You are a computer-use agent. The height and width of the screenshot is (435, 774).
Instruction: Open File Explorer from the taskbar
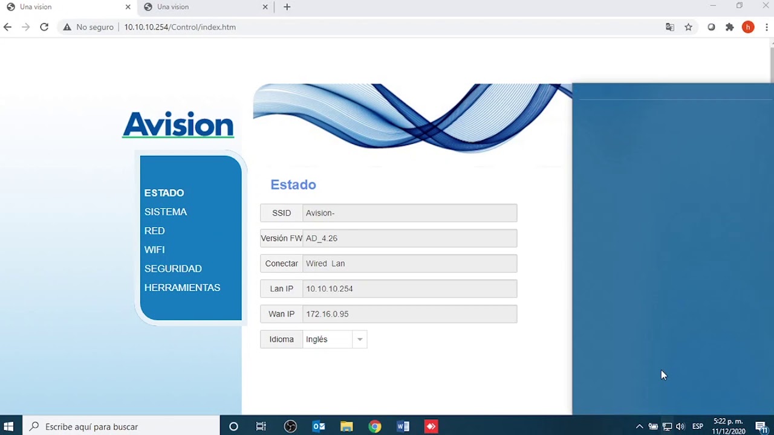[346, 427]
